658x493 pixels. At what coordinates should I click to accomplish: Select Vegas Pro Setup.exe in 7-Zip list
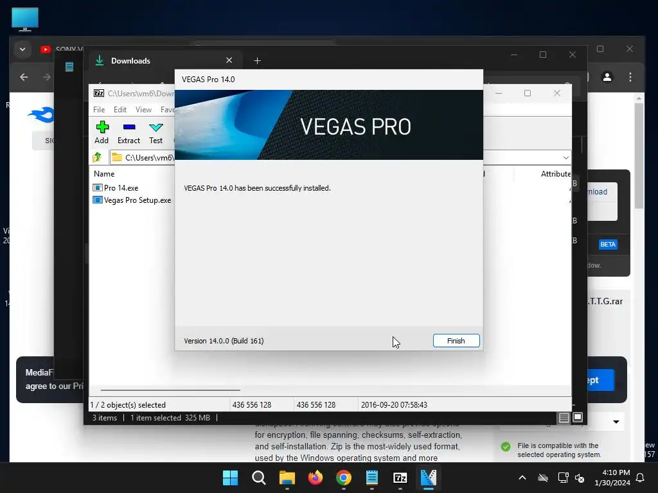click(x=132, y=200)
